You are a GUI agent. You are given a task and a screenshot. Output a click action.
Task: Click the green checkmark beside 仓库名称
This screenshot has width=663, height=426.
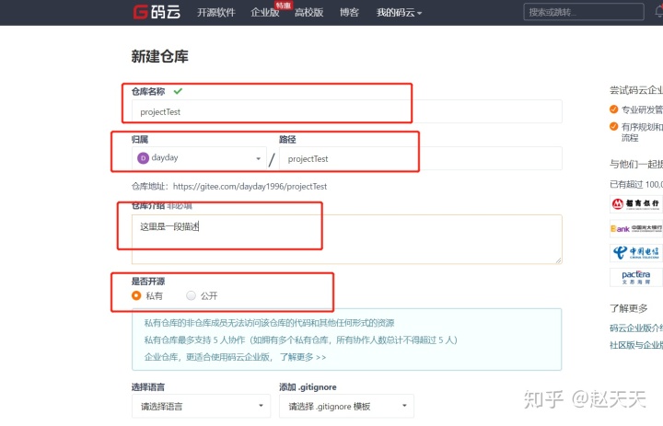point(178,91)
